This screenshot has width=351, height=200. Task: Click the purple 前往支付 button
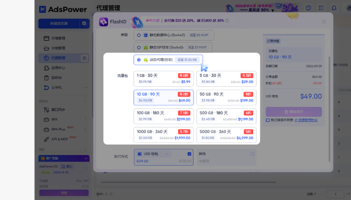pyautogui.click(x=293, y=112)
